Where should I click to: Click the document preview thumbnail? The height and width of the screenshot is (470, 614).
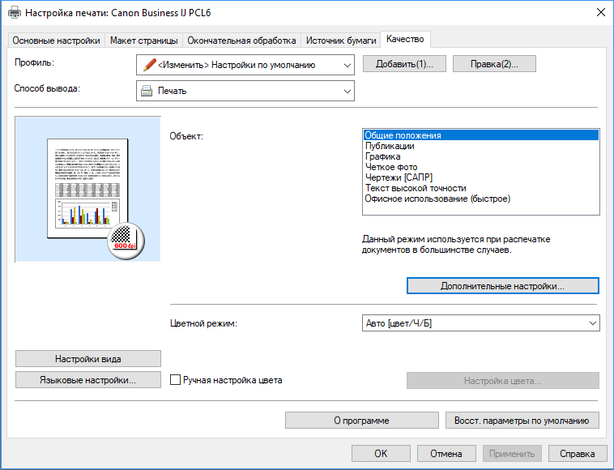[x=87, y=188]
